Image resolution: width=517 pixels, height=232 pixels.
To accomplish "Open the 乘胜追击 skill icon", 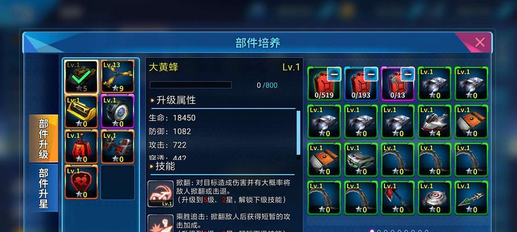I will click(x=160, y=223).
